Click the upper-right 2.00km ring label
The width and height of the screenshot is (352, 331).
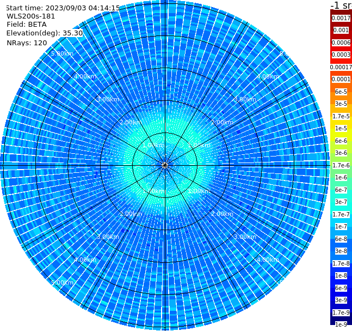222,122
